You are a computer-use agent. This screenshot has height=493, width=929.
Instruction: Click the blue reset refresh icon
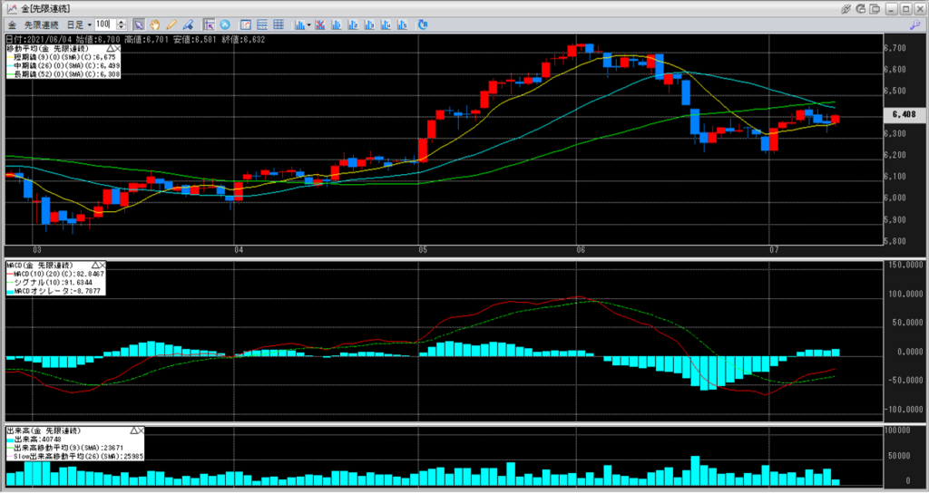pyautogui.click(x=423, y=24)
